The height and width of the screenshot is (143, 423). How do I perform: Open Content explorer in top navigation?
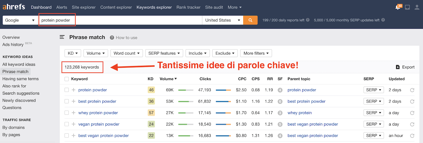(116, 7)
